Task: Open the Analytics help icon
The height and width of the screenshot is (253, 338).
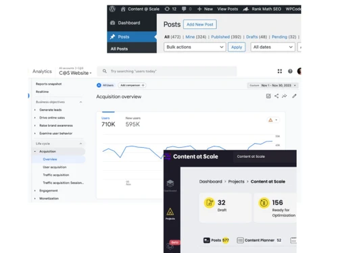Action: [290, 72]
